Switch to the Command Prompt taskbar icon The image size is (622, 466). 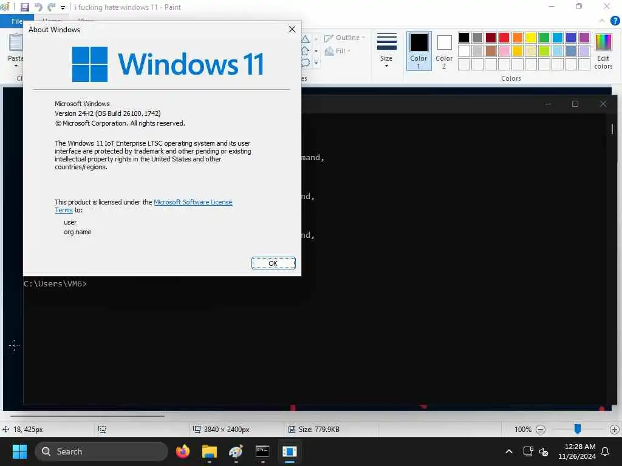coord(262,451)
